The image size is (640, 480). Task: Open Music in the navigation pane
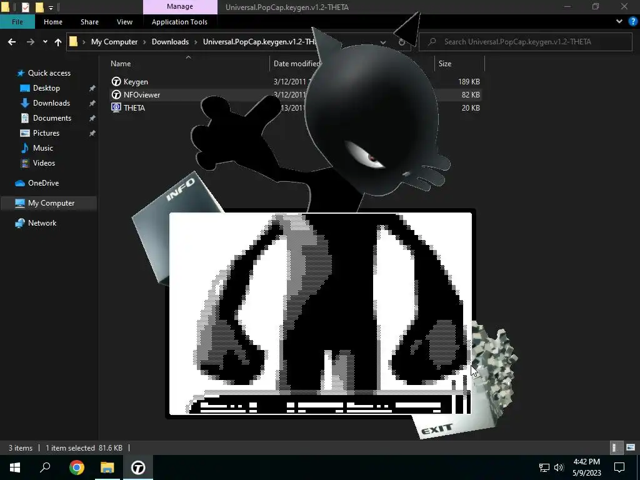click(x=42, y=147)
